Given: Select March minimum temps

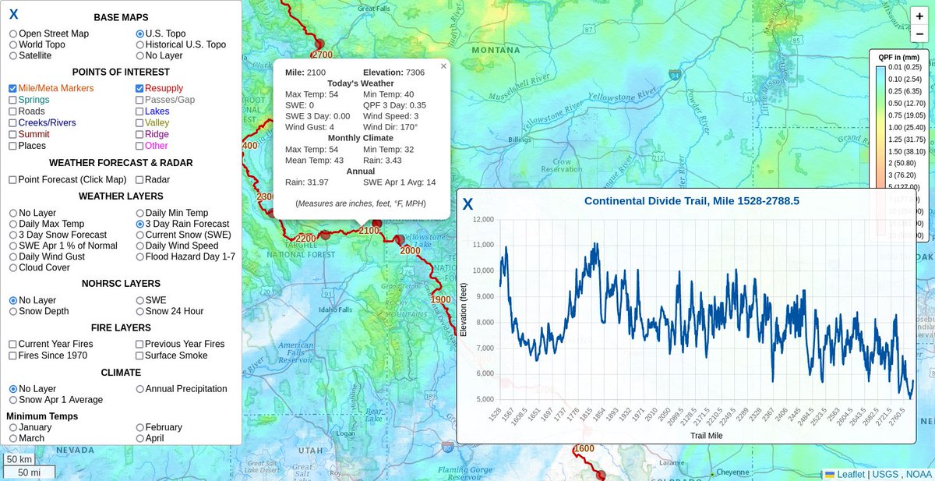Looking at the screenshot, I should pyautogui.click(x=13, y=438).
